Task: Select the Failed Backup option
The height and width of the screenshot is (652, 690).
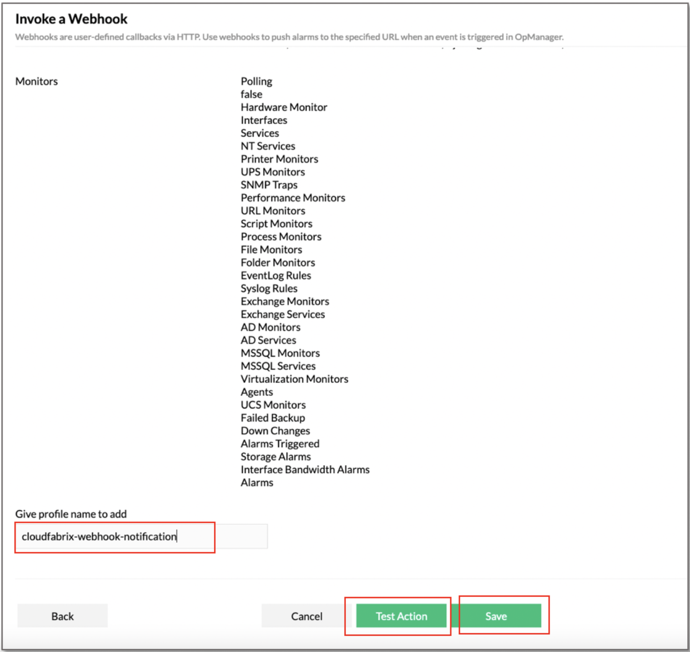Action: (x=273, y=417)
